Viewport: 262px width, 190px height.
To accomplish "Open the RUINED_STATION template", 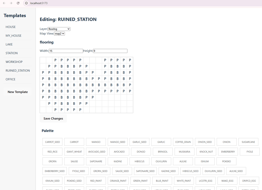I will pyautogui.click(x=18, y=71).
